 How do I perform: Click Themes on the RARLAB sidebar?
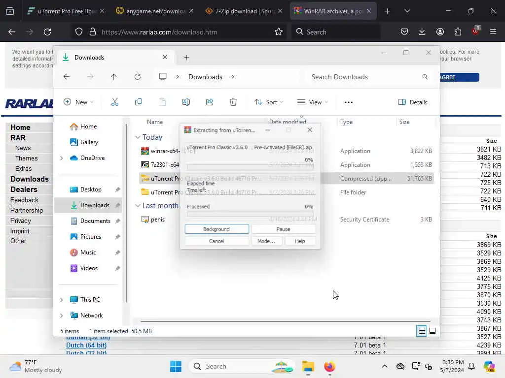[27, 158]
